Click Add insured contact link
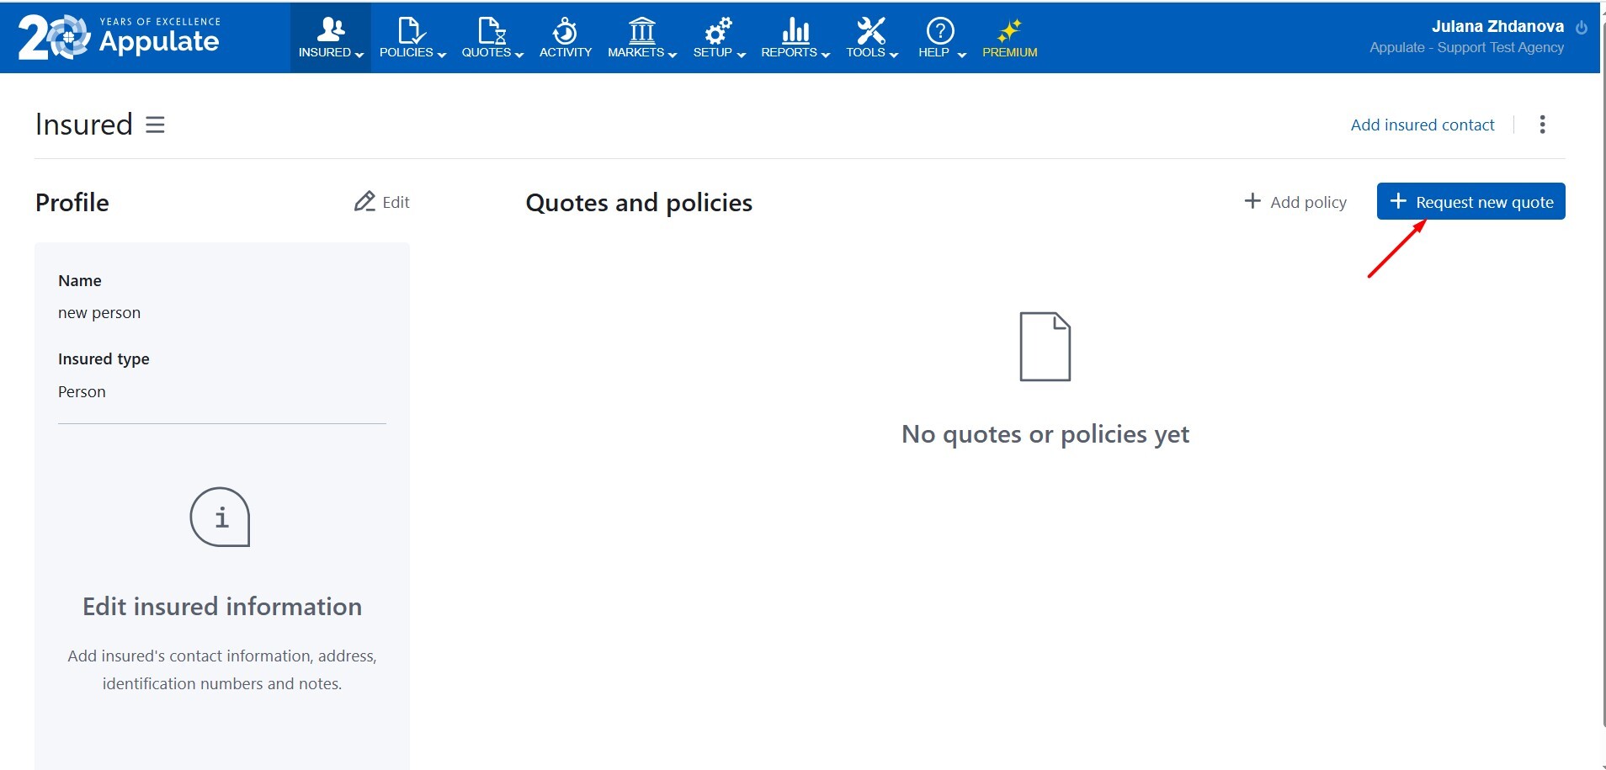This screenshot has width=1606, height=770. tap(1422, 125)
